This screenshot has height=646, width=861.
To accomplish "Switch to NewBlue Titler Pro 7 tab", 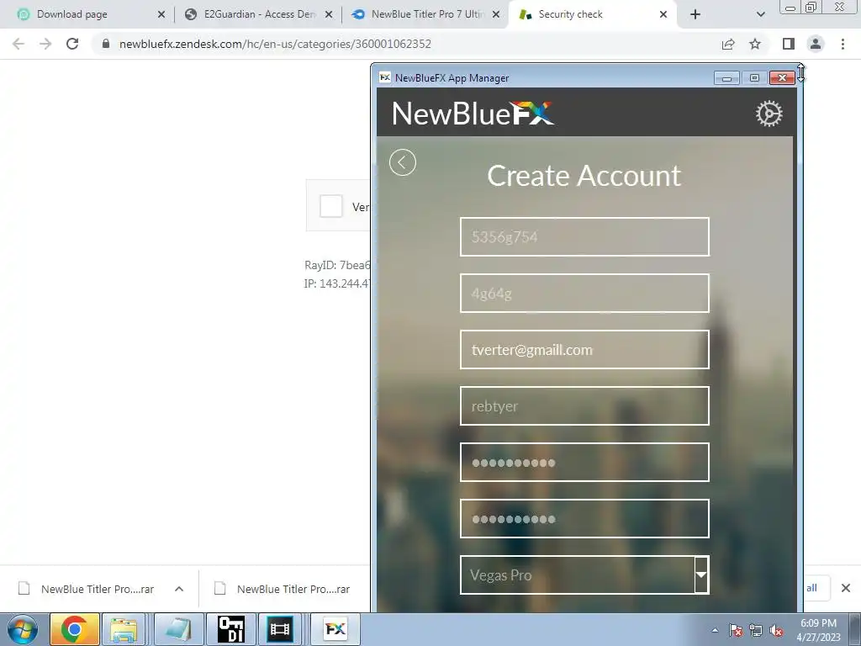I will click(x=426, y=14).
